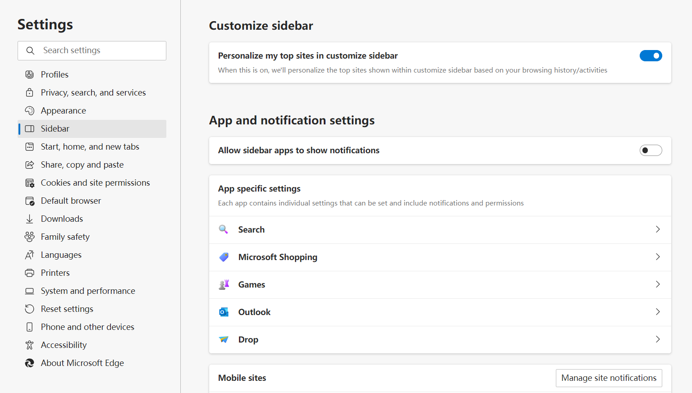Select the Sidebar settings section
The height and width of the screenshot is (393, 692).
92,128
